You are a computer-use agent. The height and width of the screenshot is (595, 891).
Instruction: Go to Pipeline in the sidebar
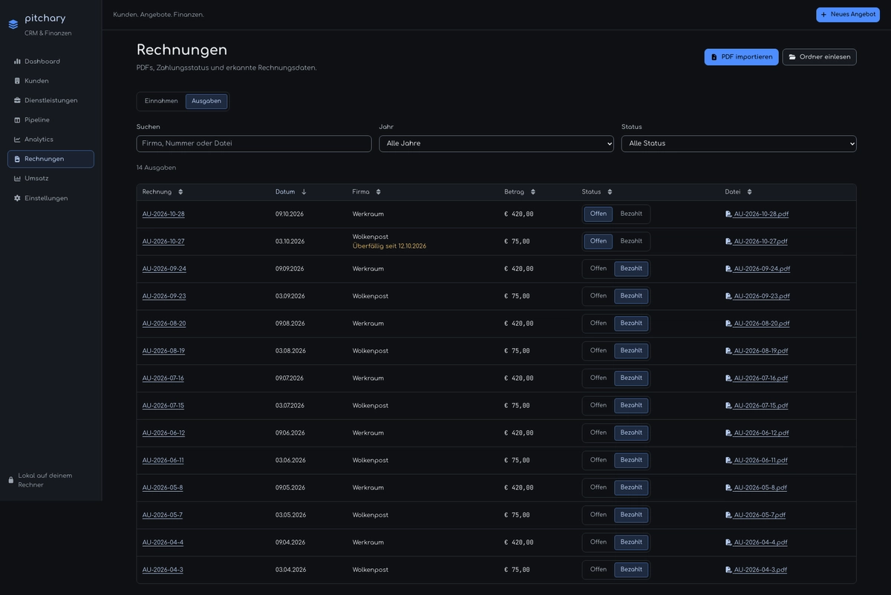click(x=50, y=120)
